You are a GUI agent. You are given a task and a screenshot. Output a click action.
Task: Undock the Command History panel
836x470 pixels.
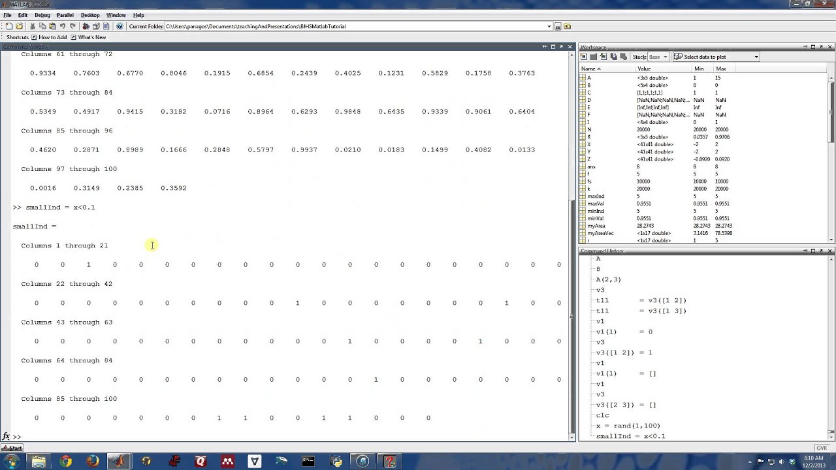coord(822,251)
